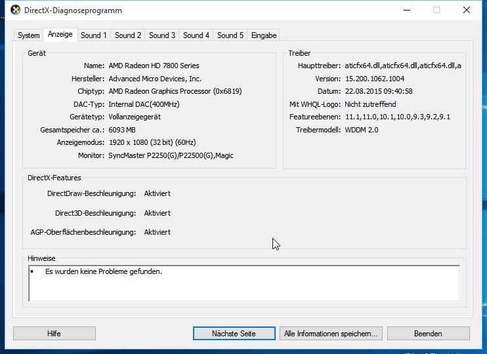Viewport: 487px width, 354px height.
Task: Click 'Nicht zutreffend' WHQL value
Action: [x=371, y=104]
